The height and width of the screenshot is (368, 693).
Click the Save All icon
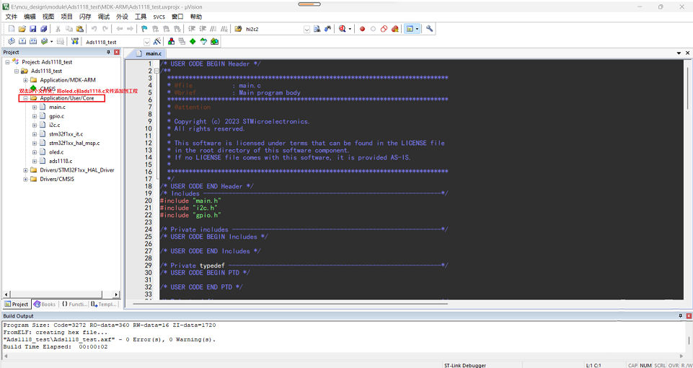43,29
